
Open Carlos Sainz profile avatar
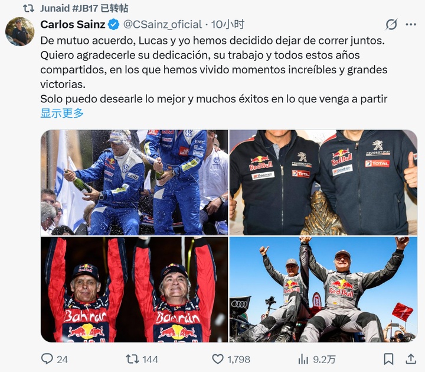point(20,31)
